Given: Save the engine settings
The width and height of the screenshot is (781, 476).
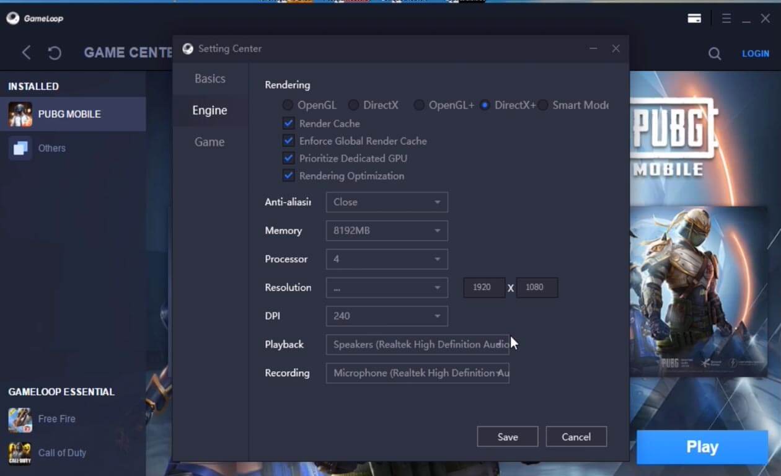Looking at the screenshot, I should 508,437.
